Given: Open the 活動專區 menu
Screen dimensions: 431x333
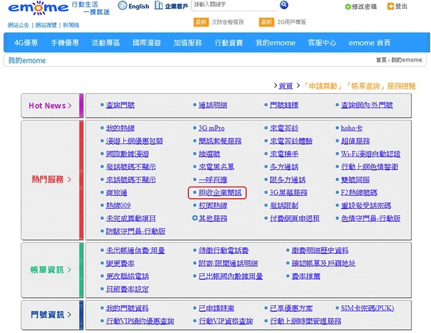Looking at the screenshot, I should (106, 42).
